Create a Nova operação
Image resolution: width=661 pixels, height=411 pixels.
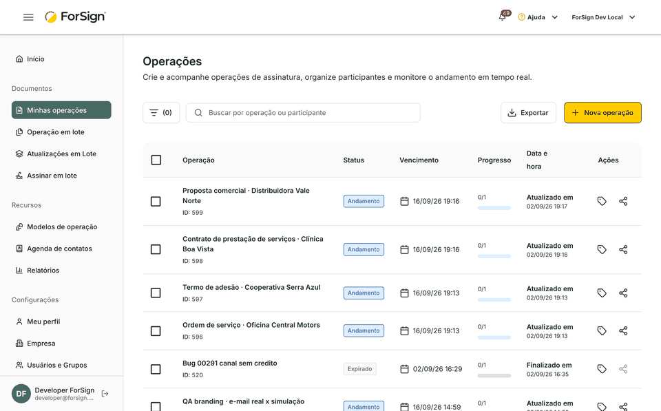click(x=602, y=112)
